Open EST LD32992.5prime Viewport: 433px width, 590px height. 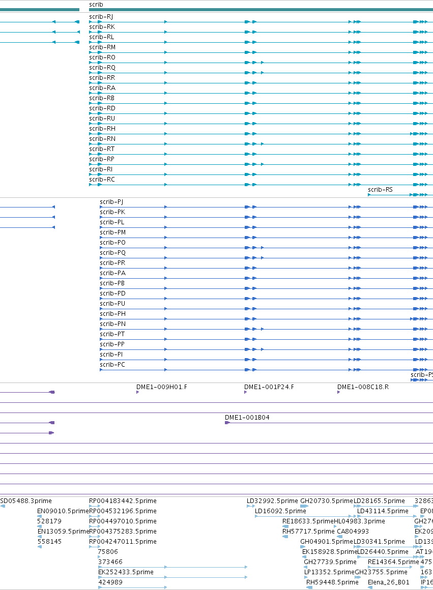[x=272, y=501]
